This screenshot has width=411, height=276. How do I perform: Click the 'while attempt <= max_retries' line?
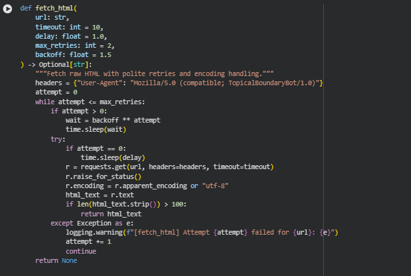(90, 102)
